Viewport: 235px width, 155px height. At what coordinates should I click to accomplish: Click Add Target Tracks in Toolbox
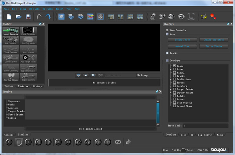click(x=28, y=59)
